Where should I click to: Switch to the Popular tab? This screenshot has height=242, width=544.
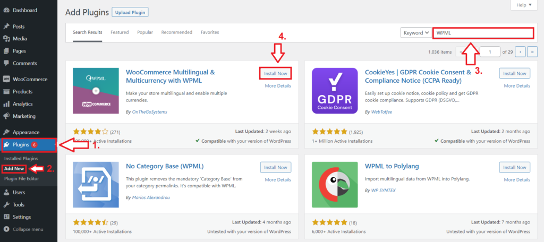(x=145, y=32)
